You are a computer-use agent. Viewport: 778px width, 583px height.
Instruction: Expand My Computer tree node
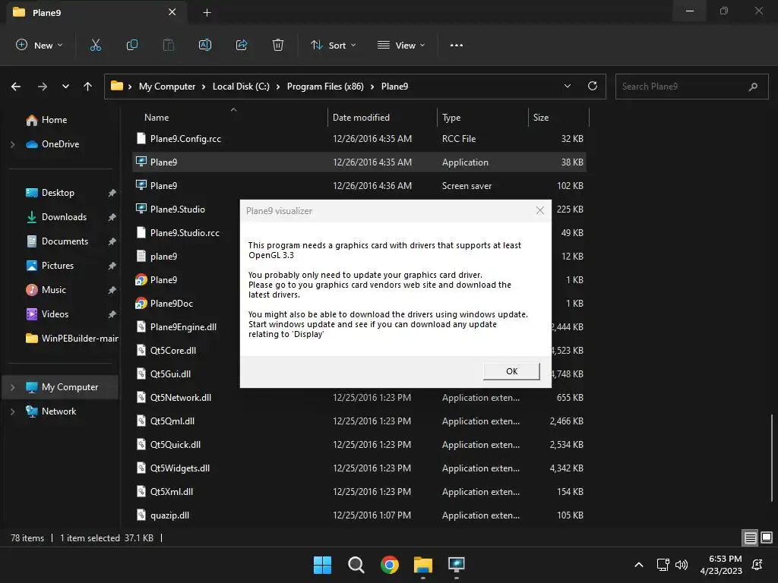(x=12, y=387)
